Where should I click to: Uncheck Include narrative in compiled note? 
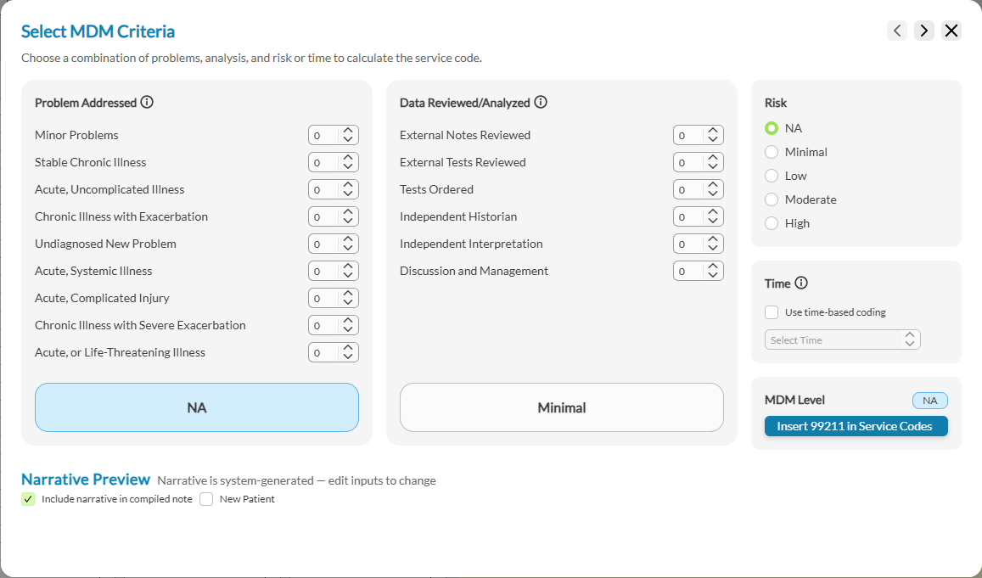pos(28,499)
